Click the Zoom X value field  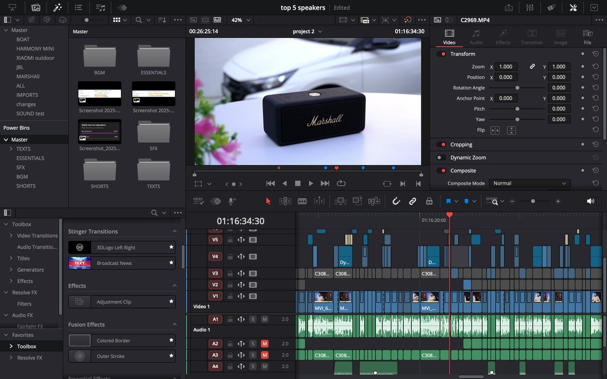[506, 67]
